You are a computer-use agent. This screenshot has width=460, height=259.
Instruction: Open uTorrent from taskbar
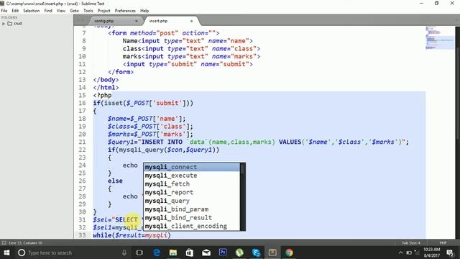239,253
